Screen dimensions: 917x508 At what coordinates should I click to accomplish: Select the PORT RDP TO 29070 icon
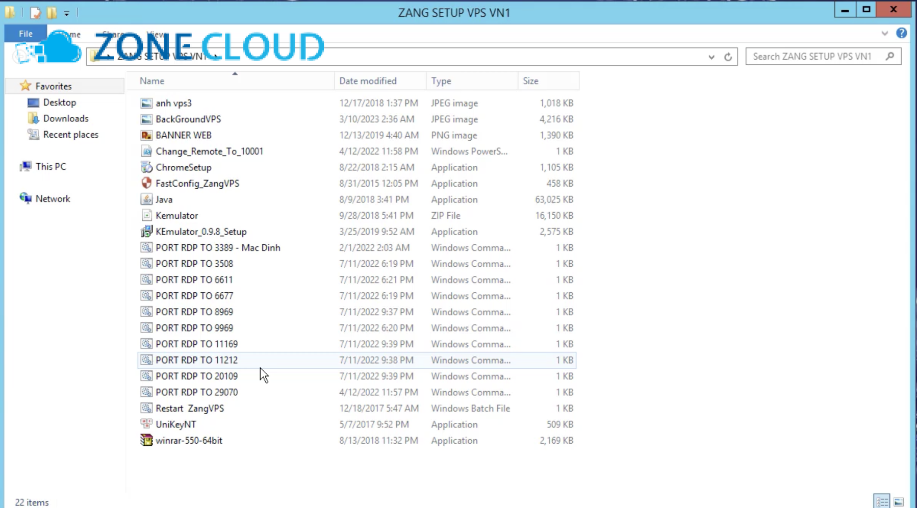tap(146, 392)
